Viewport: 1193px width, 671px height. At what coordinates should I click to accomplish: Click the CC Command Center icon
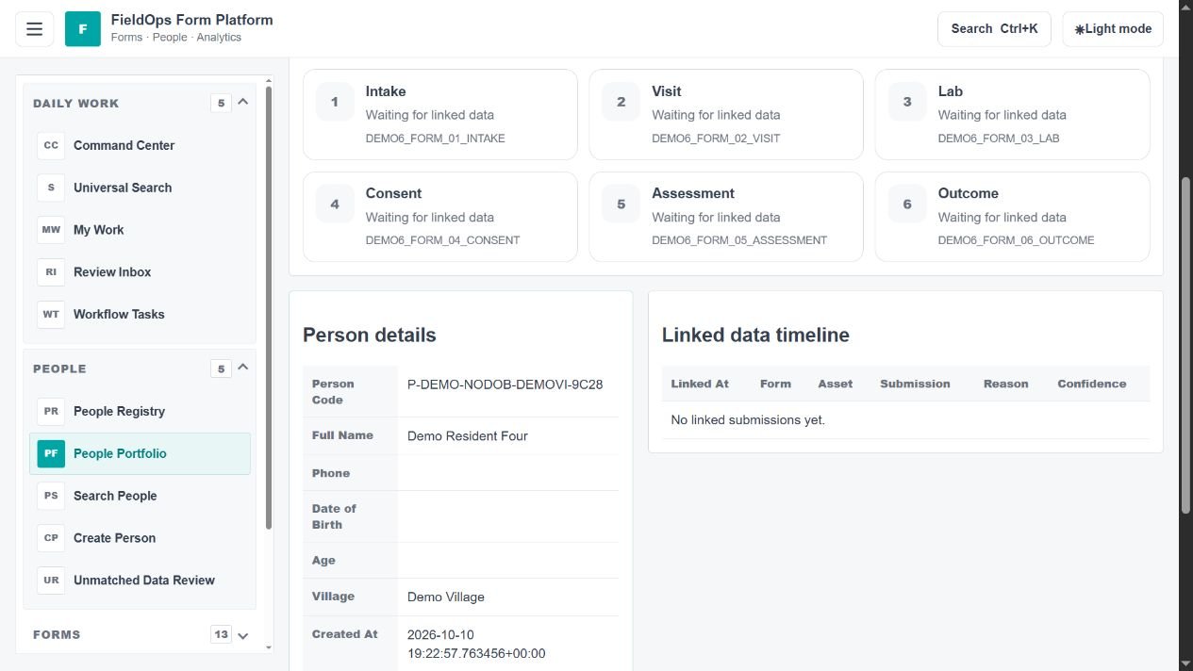pos(51,146)
